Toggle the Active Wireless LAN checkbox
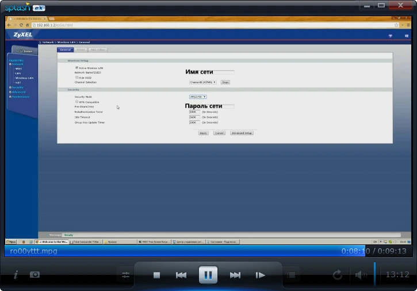 click(x=77, y=68)
